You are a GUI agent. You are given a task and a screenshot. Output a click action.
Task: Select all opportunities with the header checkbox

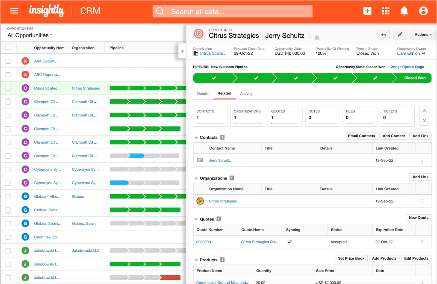coord(8,47)
